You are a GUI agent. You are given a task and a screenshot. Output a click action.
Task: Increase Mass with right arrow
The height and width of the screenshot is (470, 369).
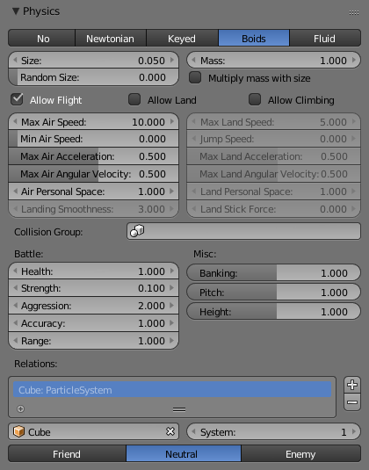pyautogui.click(x=354, y=61)
